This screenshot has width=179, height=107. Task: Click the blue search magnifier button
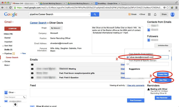95,14
